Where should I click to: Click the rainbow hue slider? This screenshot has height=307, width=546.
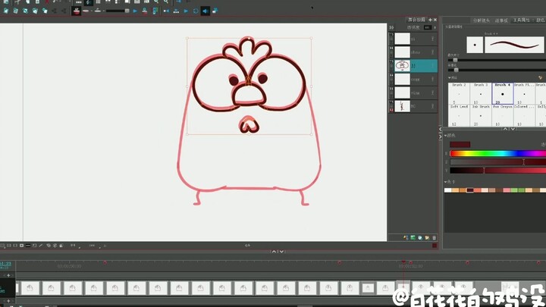(x=498, y=153)
